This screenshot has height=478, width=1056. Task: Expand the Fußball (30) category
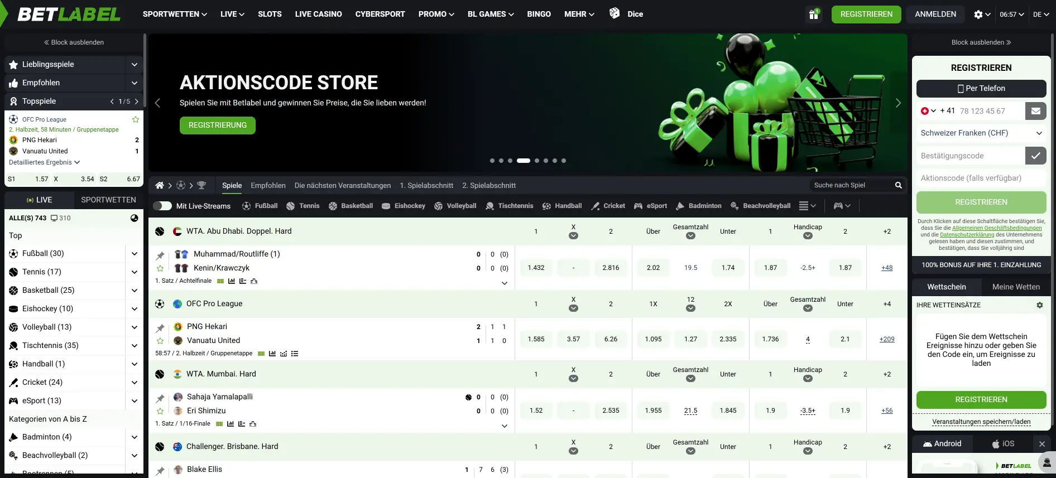click(x=134, y=253)
